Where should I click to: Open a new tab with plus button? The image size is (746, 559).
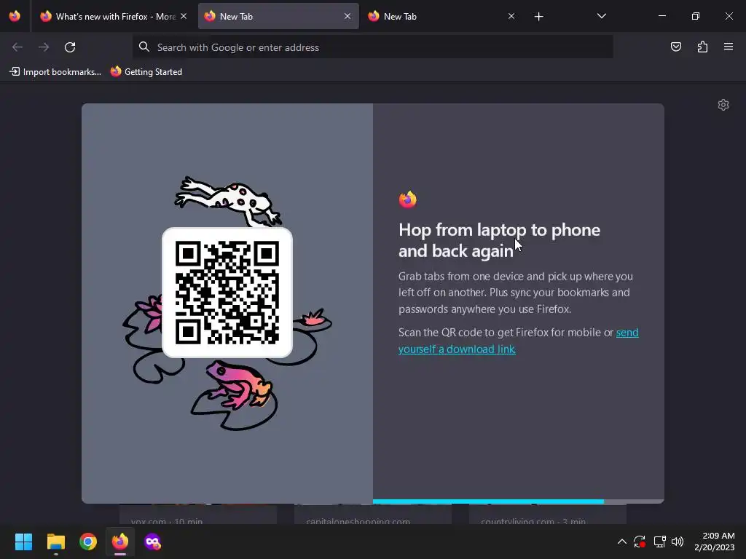click(538, 17)
